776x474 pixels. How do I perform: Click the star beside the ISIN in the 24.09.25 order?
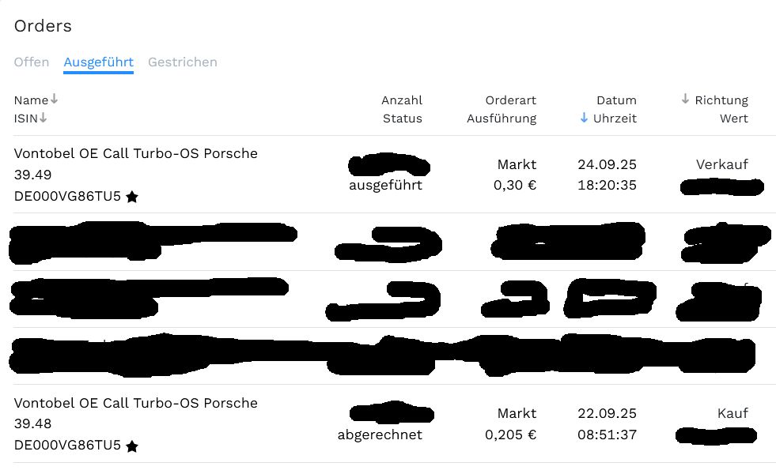[x=132, y=197]
